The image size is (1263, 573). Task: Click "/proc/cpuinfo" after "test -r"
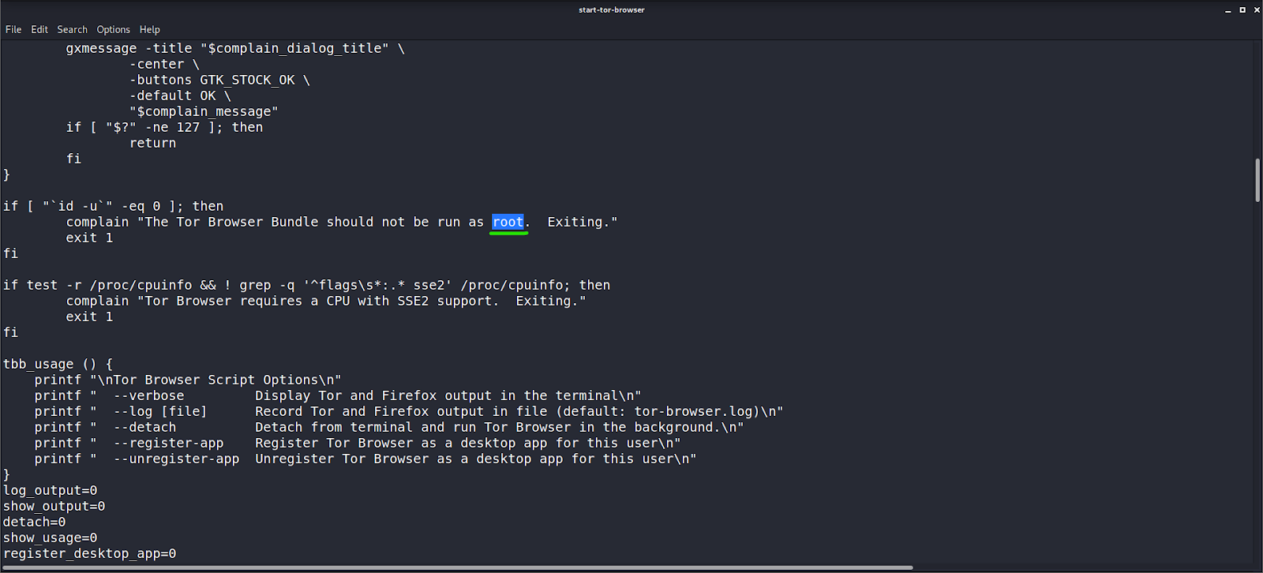coord(141,285)
